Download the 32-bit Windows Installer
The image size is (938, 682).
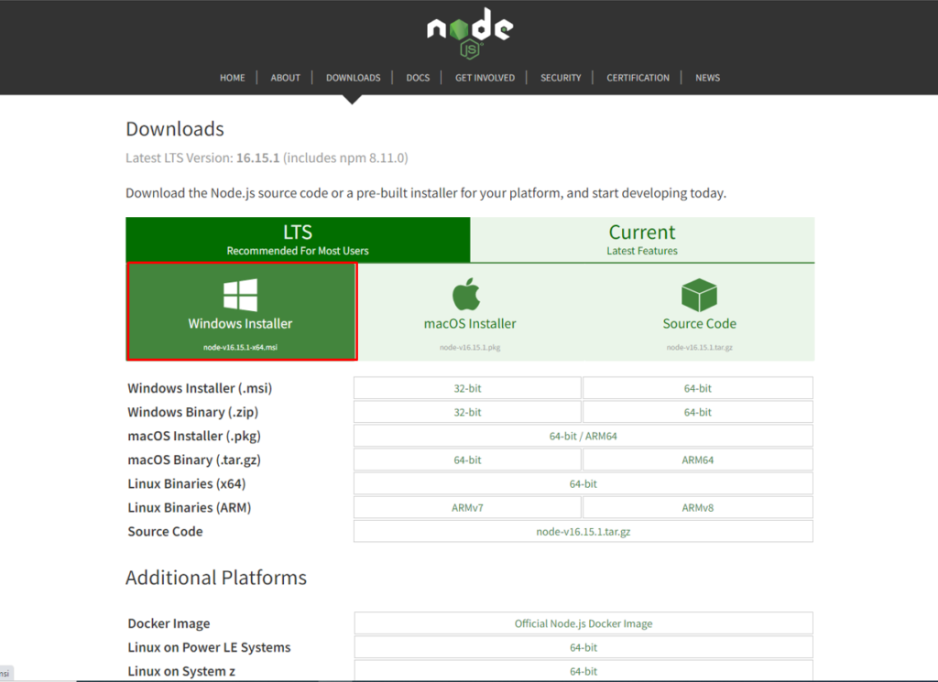(x=467, y=387)
